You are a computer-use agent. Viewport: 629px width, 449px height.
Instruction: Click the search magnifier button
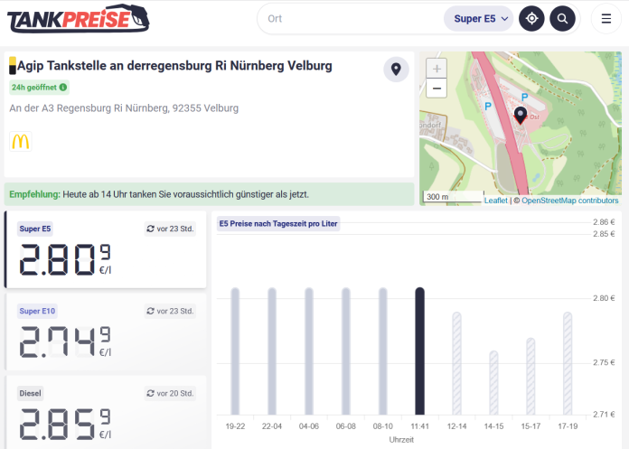[x=562, y=18]
